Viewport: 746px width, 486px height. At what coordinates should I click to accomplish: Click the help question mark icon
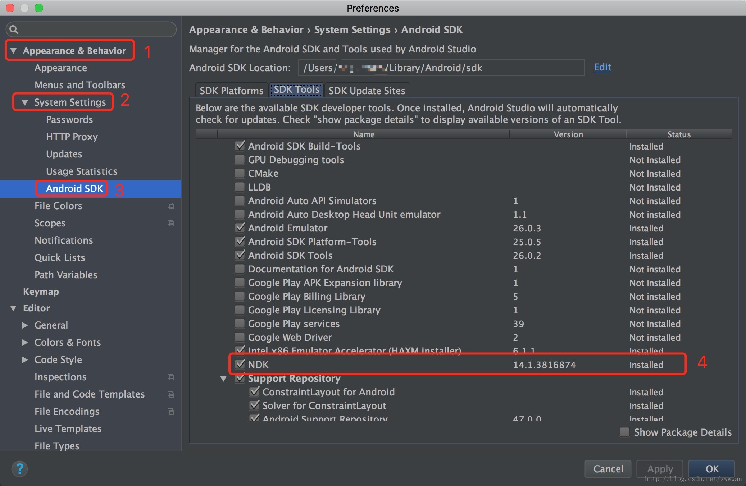tap(19, 469)
